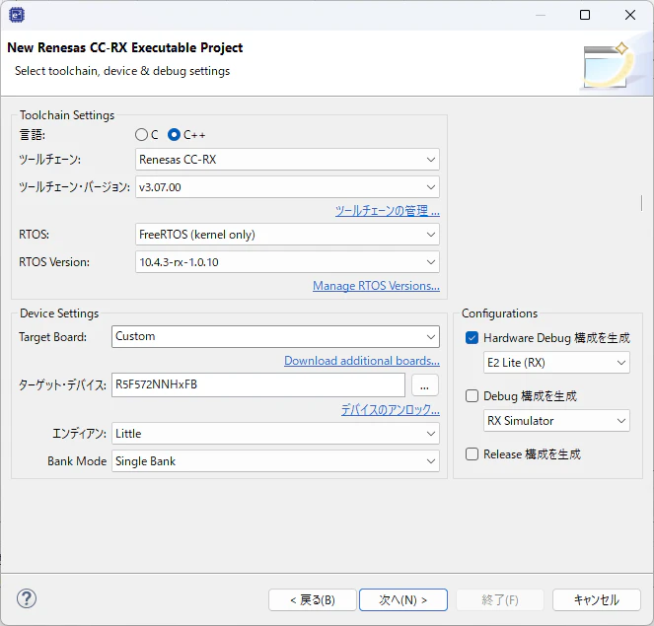This screenshot has width=654, height=626.
Task: Open the Target Board dropdown set to Custom
Action: (x=275, y=336)
